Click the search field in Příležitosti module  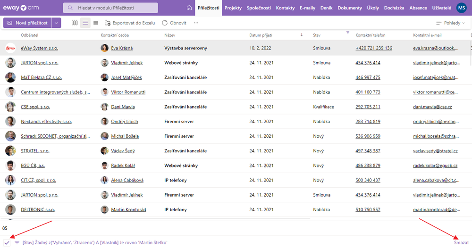(x=110, y=8)
